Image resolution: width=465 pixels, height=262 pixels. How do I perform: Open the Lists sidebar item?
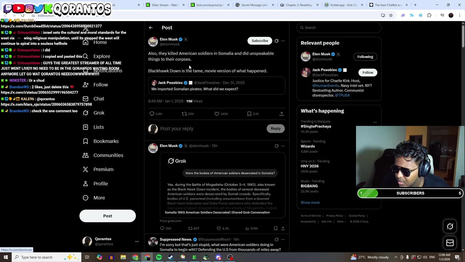click(x=93, y=127)
